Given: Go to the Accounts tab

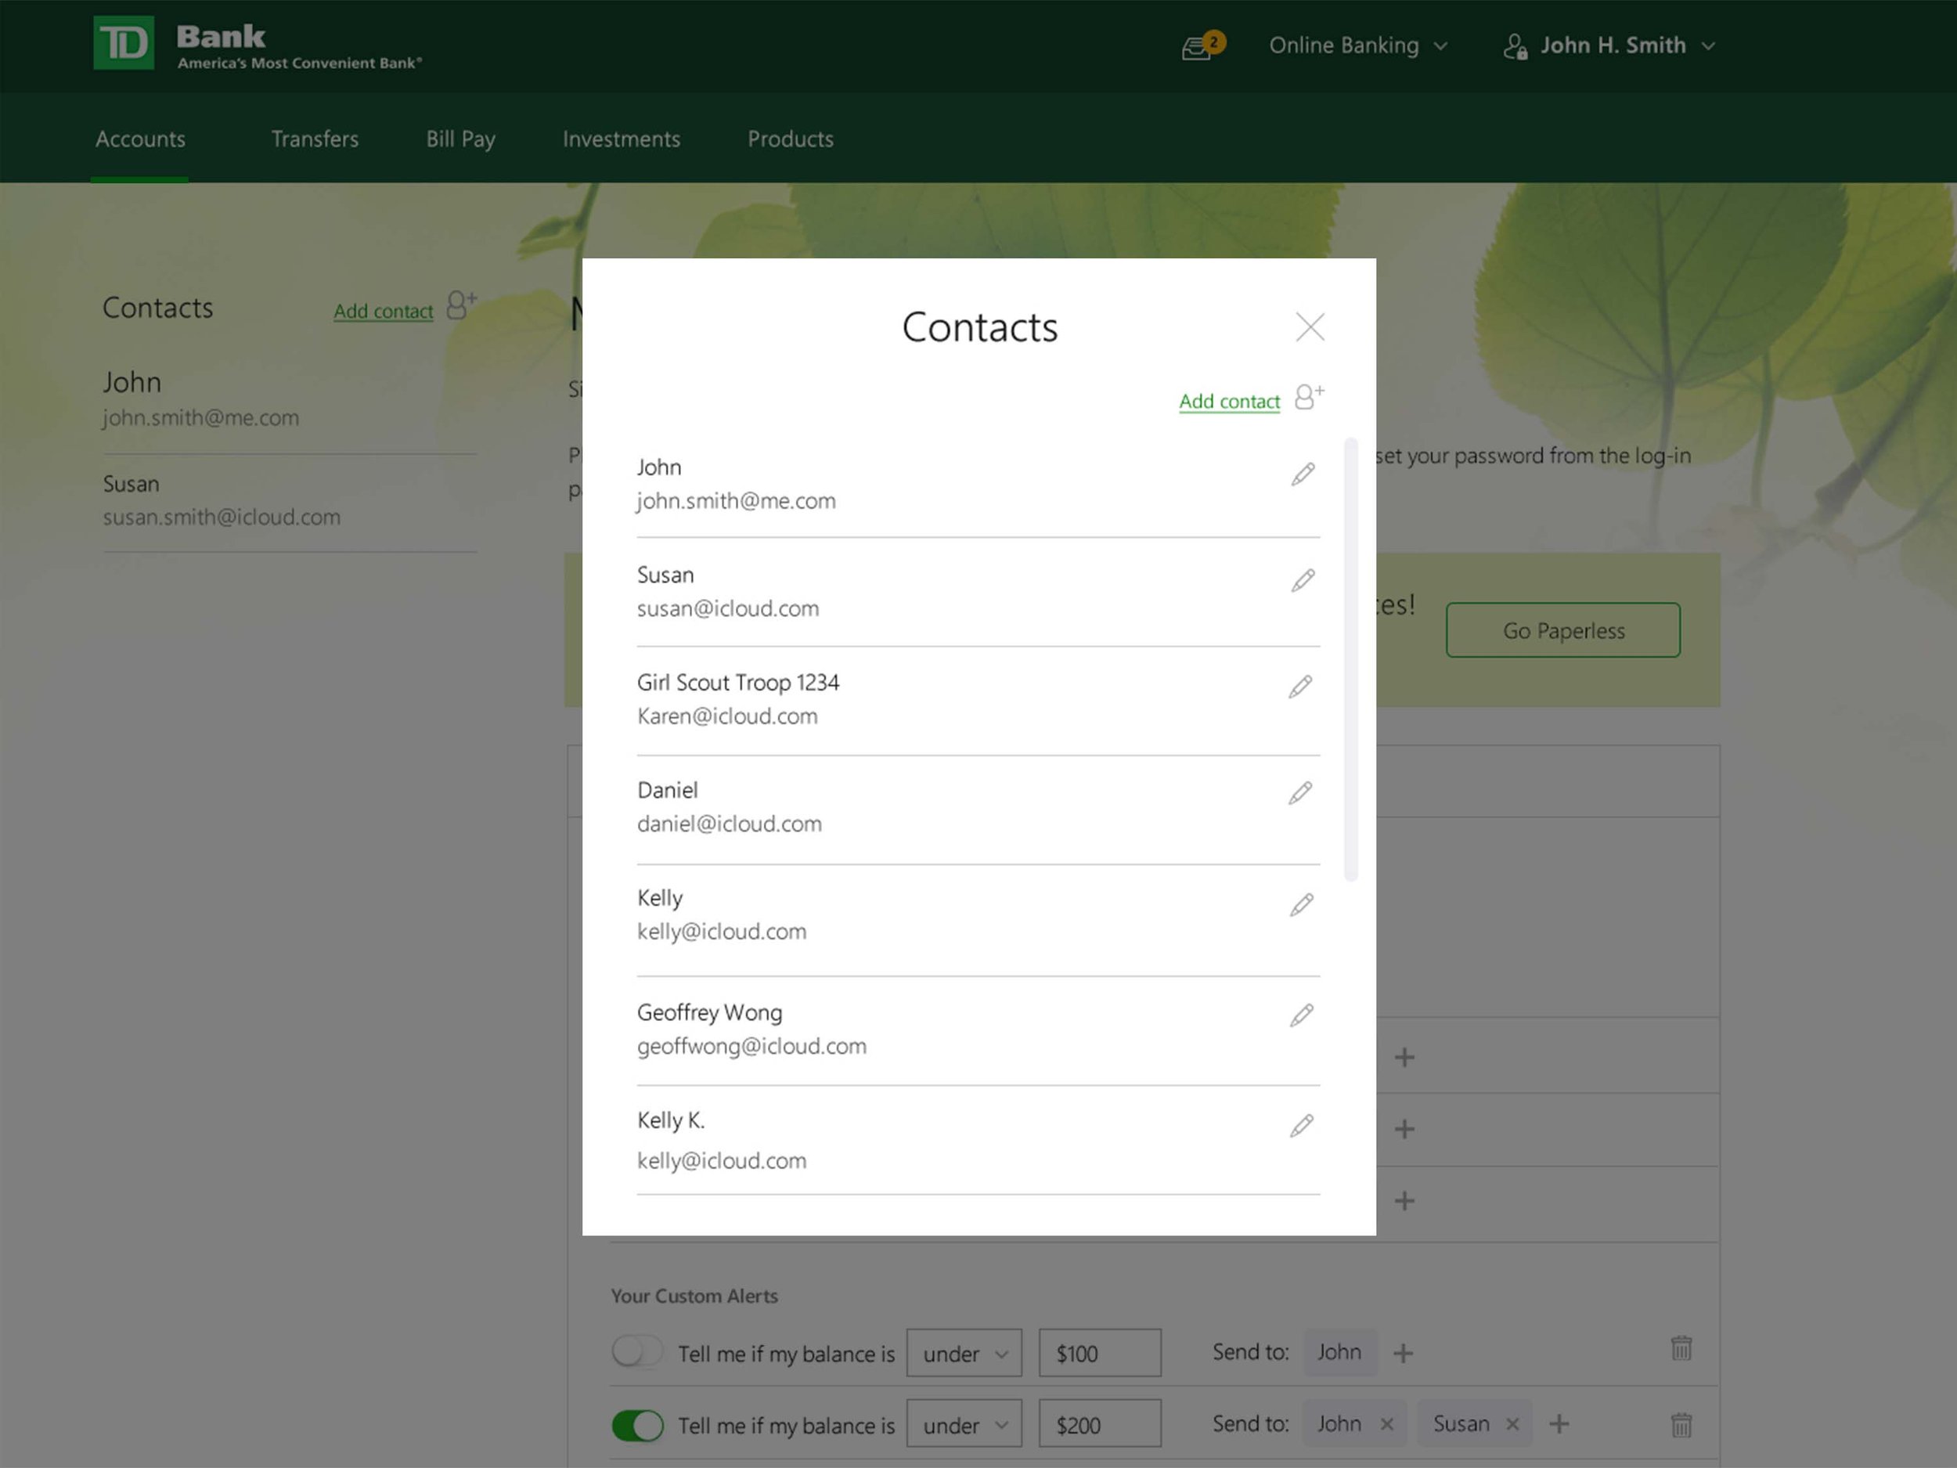Looking at the screenshot, I should click(x=140, y=139).
